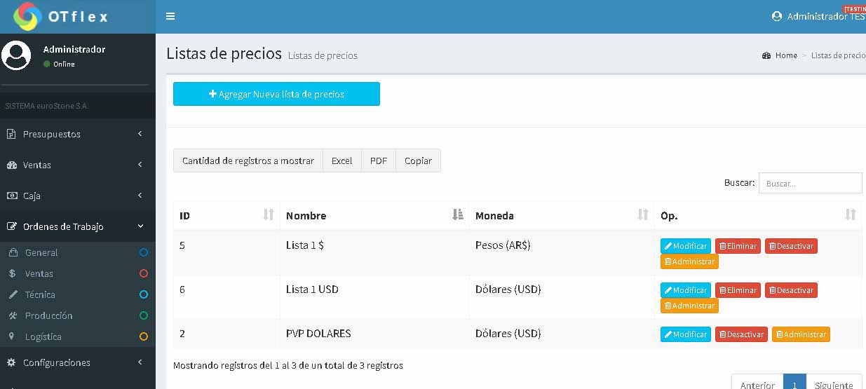Click the Administrador avatar in the sidebar

coord(17,55)
